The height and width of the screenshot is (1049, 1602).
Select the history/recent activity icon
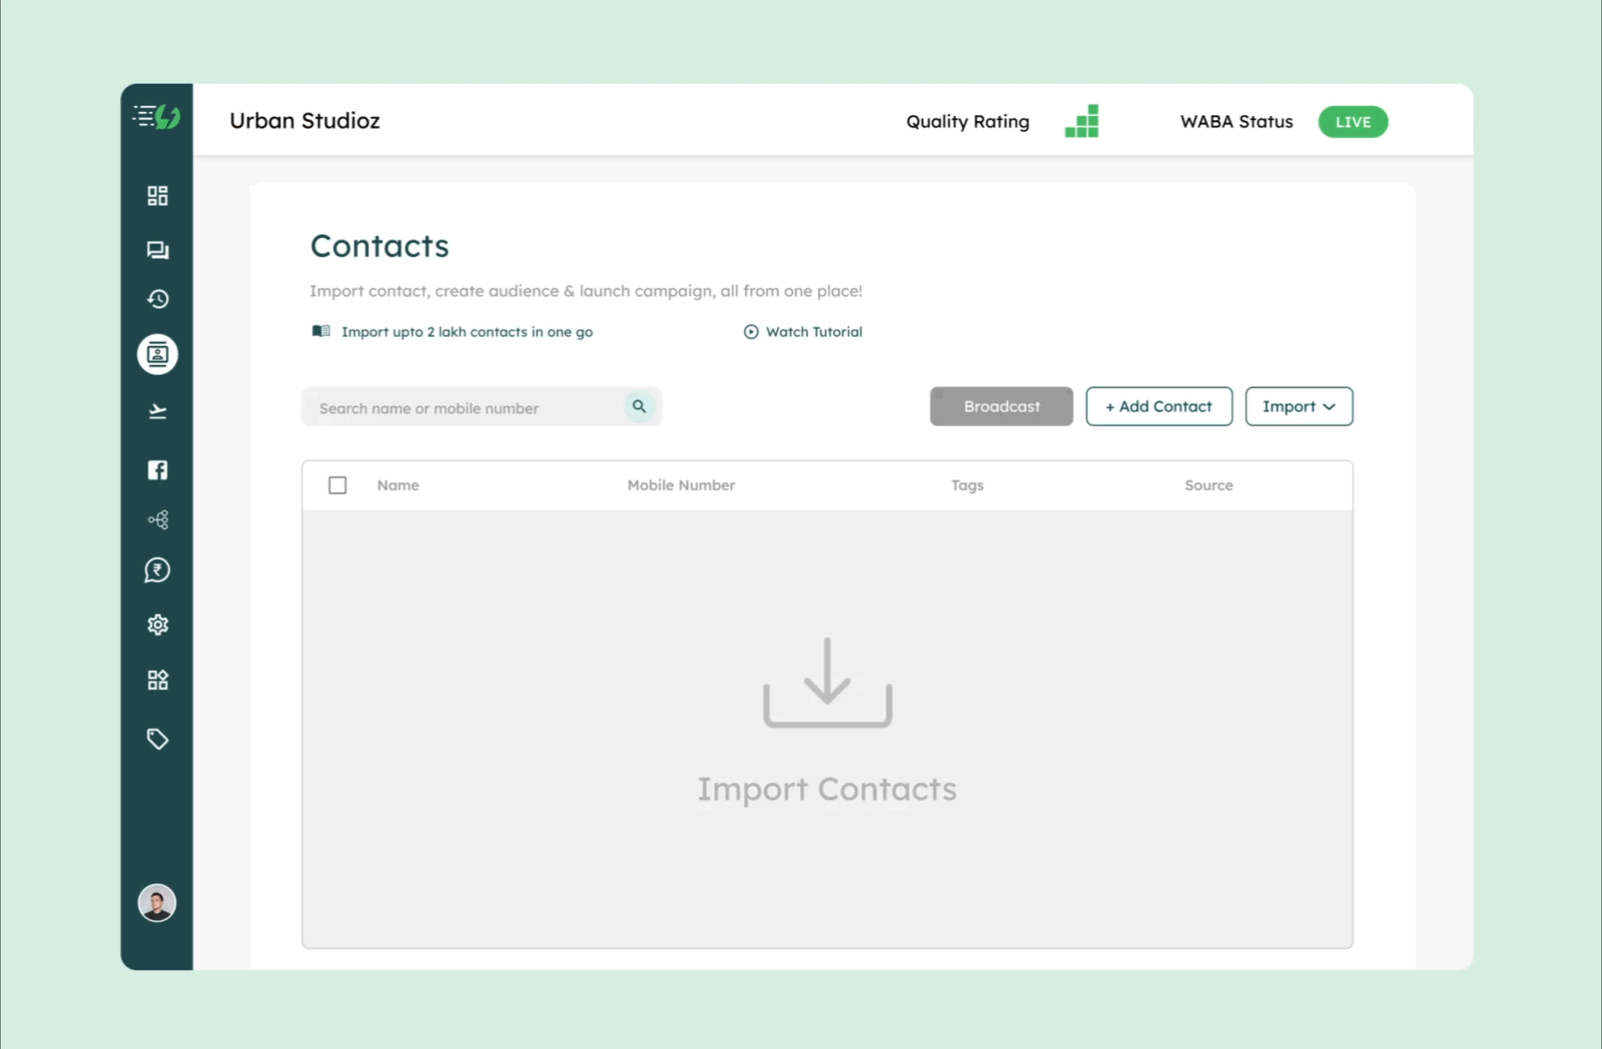(157, 299)
